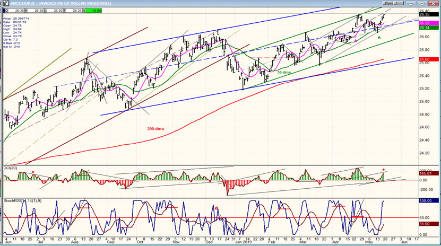Click the red 'd' marker in StochRSI panel

coord(216,208)
